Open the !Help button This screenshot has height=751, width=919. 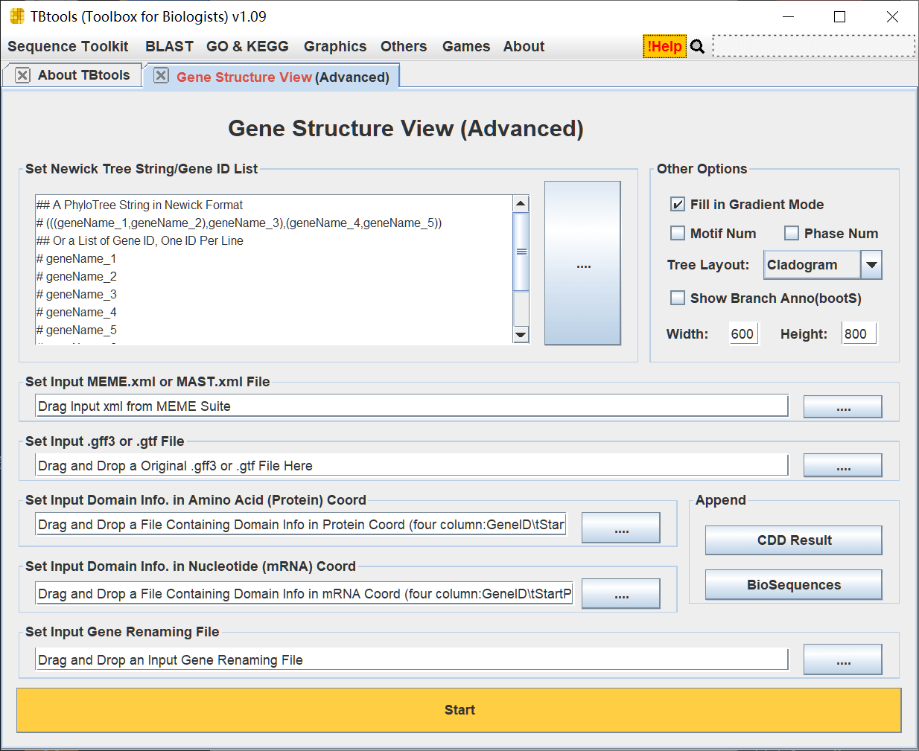click(x=664, y=46)
